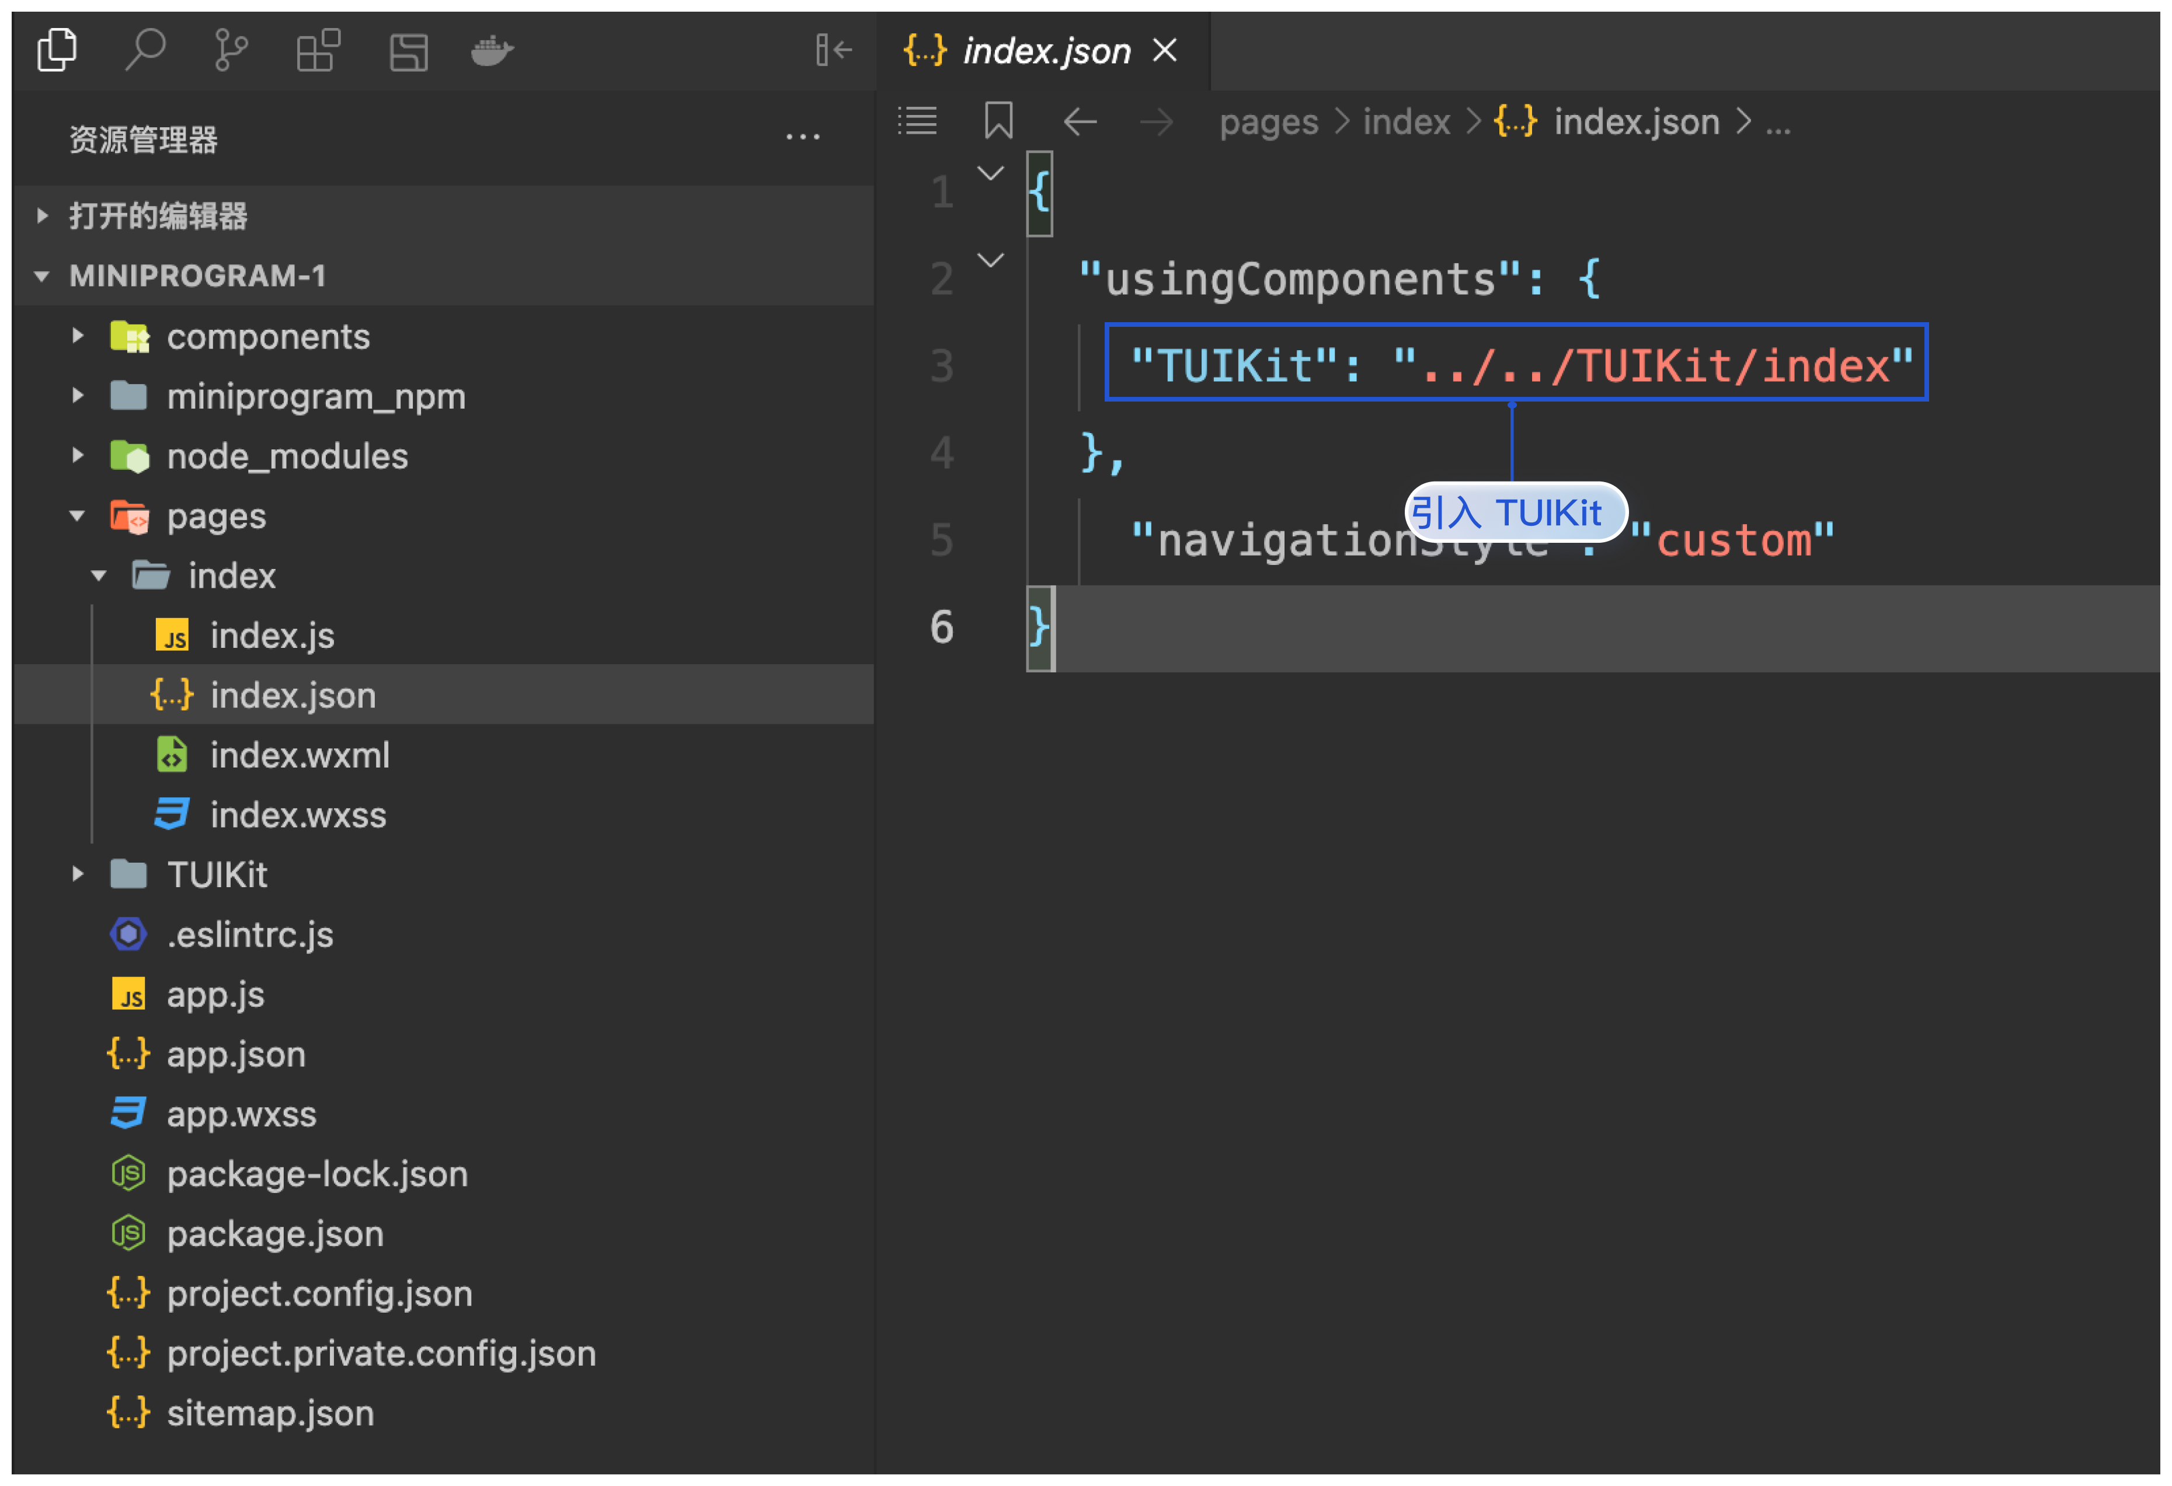Select index.json in file tree
This screenshot has width=2172, height=1486.
tap(444, 695)
